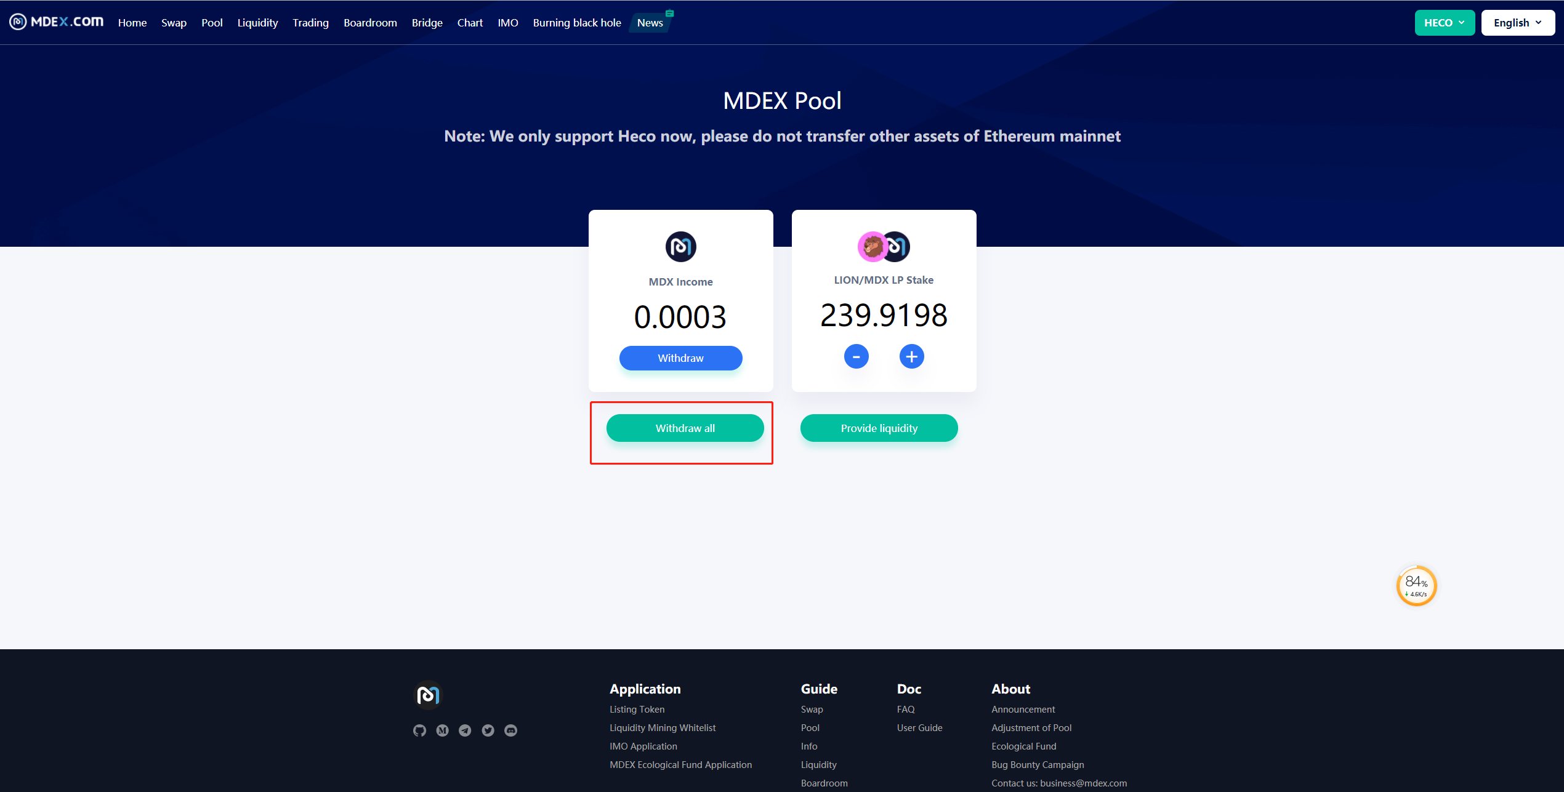Image resolution: width=1564 pixels, height=792 pixels.
Task: Open Burning black hole nav item
Action: (577, 23)
